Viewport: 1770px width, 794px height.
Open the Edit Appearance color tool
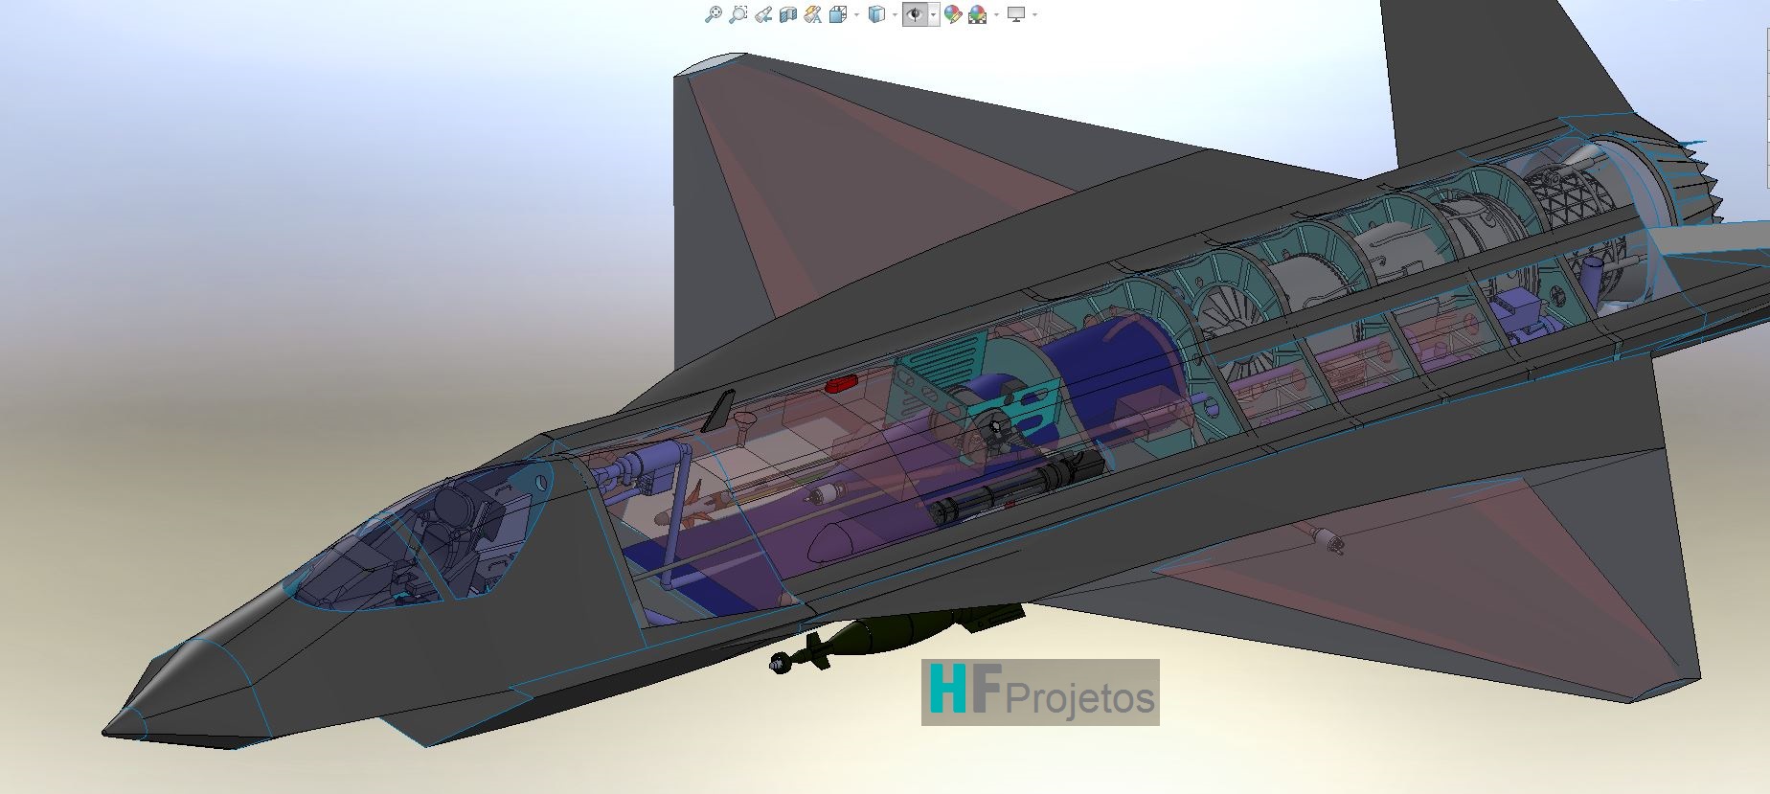(x=953, y=14)
